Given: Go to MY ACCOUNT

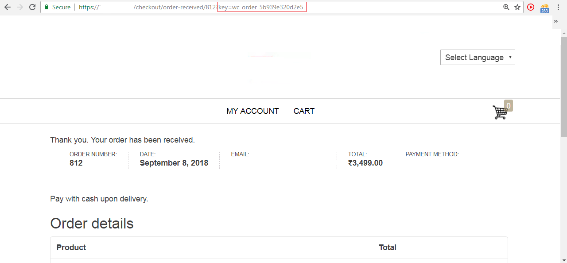Looking at the screenshot, I should pos(252,111).
